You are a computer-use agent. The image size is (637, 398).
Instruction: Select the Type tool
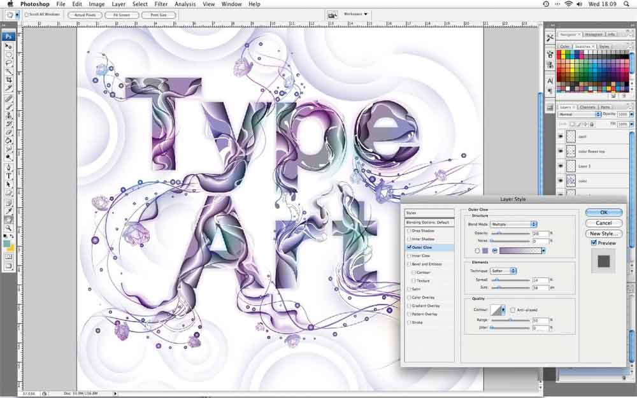(8, 176)
